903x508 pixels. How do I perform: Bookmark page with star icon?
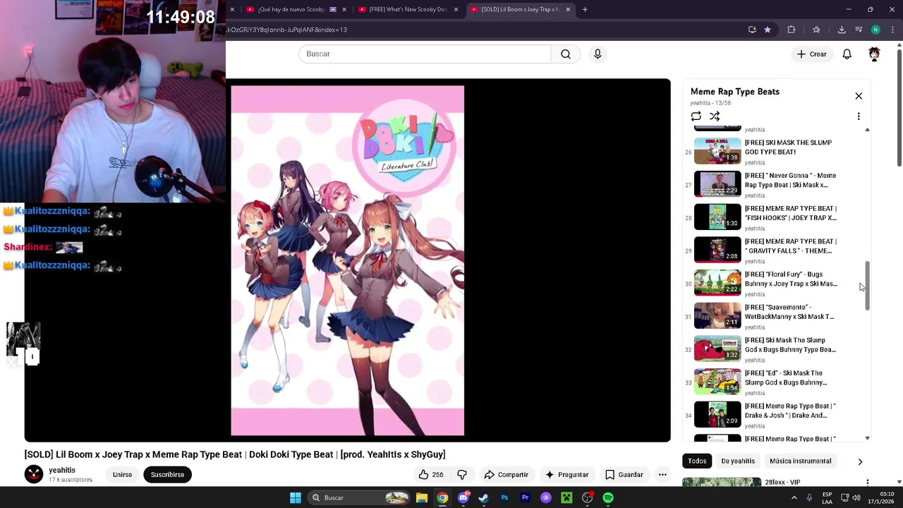coord(768,30)
